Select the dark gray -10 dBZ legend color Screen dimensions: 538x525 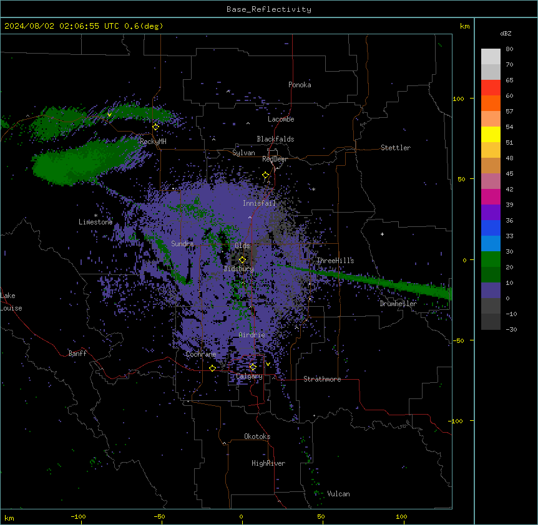point(491,322)
